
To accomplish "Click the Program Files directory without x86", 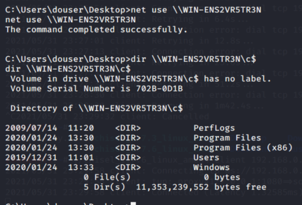I will coord(227,138).
